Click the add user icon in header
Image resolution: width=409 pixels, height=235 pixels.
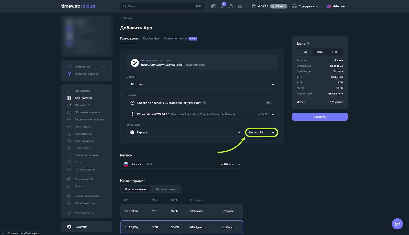[x=231, y=6]
